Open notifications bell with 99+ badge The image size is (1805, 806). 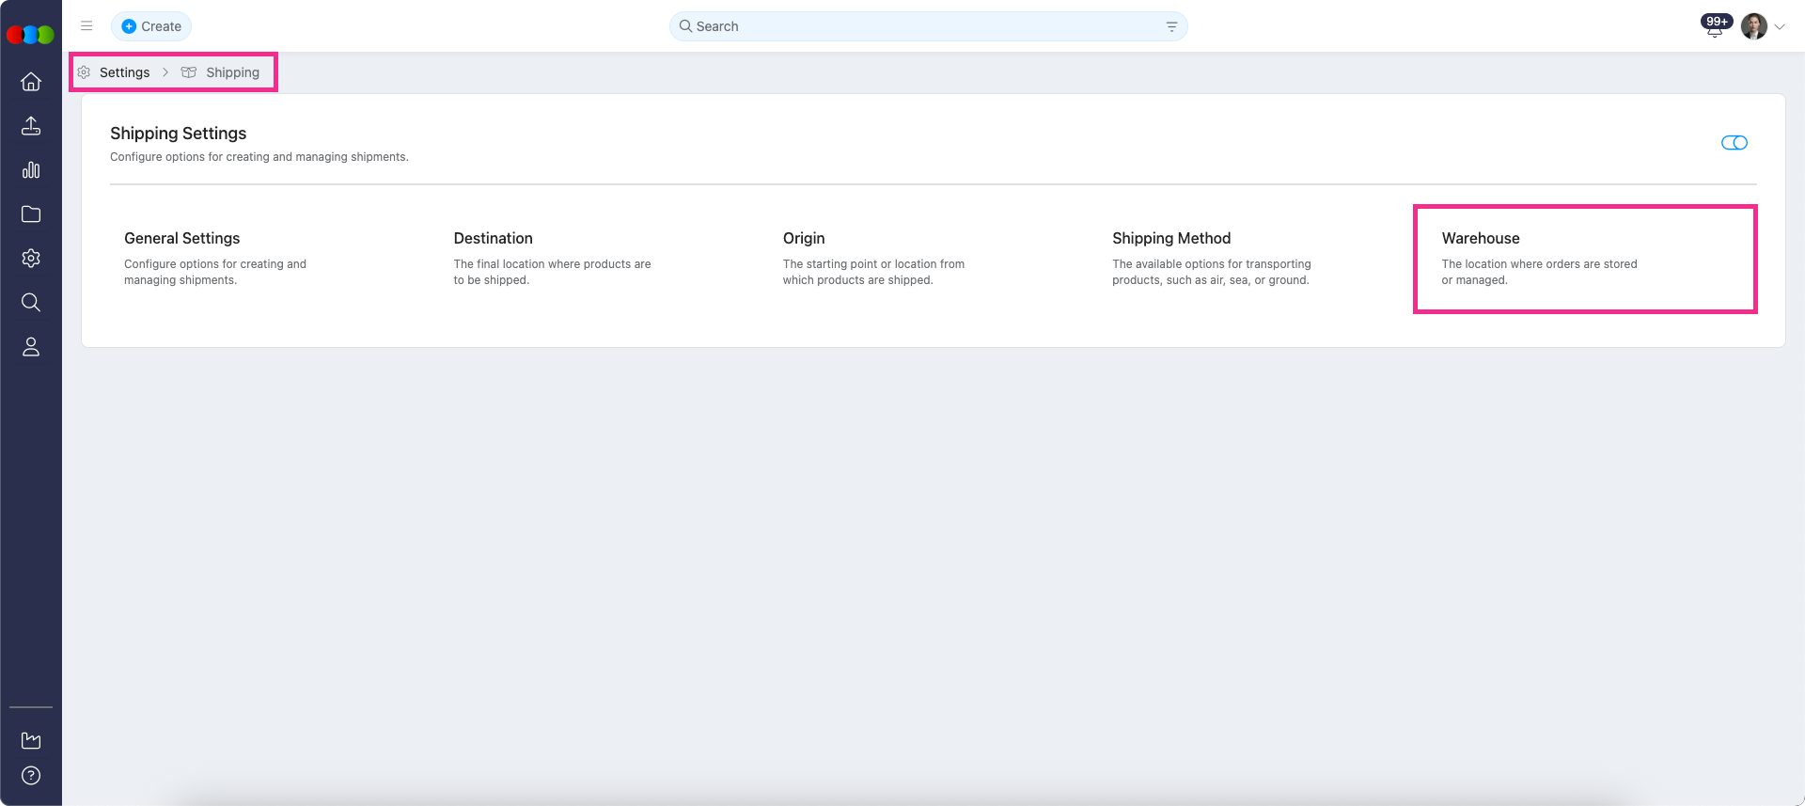click(1715, 28)
